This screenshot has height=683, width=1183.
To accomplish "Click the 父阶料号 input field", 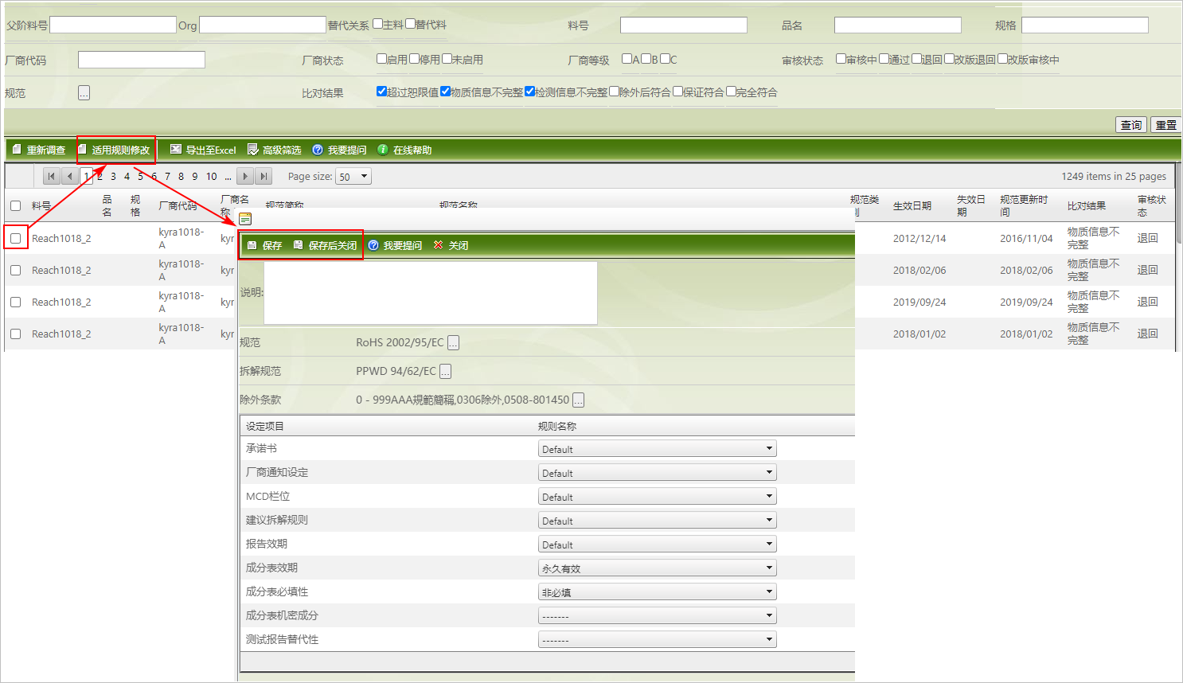I will [x=113, y=25].
